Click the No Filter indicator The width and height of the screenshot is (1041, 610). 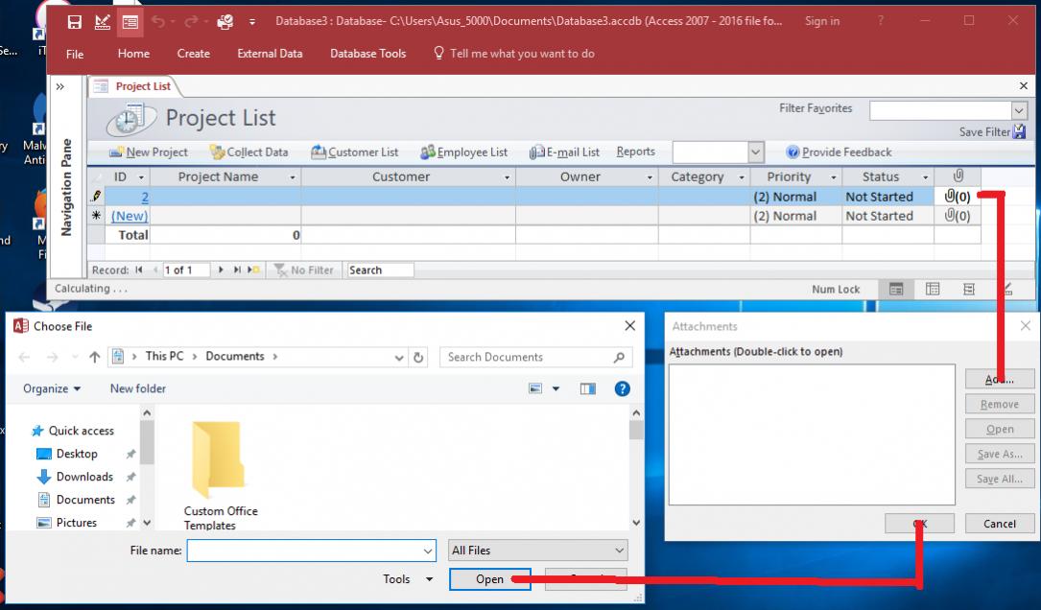click(303, 270)
